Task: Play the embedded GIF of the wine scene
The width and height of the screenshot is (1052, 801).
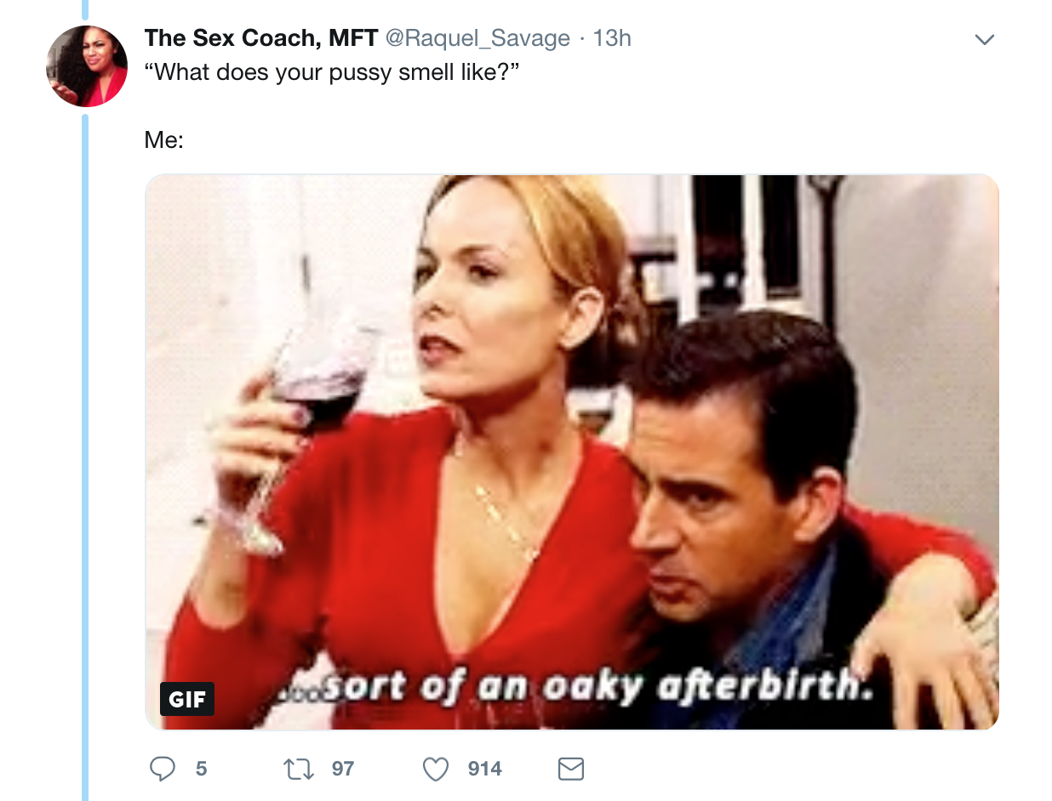Action: tap(572, 452)
